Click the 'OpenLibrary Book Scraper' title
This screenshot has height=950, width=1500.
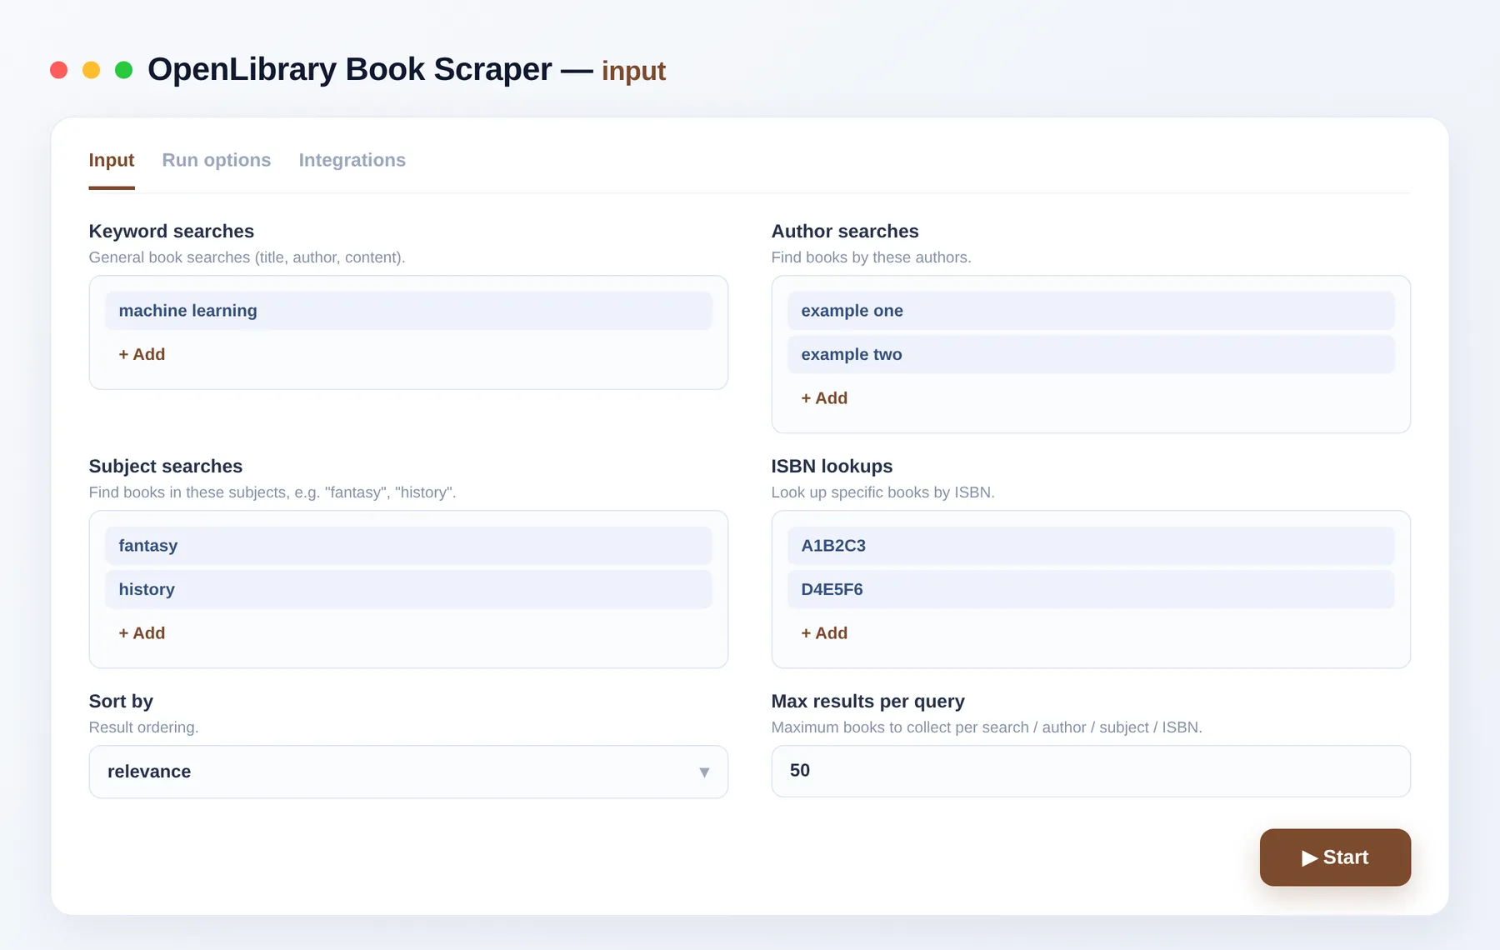click(350, 69)
